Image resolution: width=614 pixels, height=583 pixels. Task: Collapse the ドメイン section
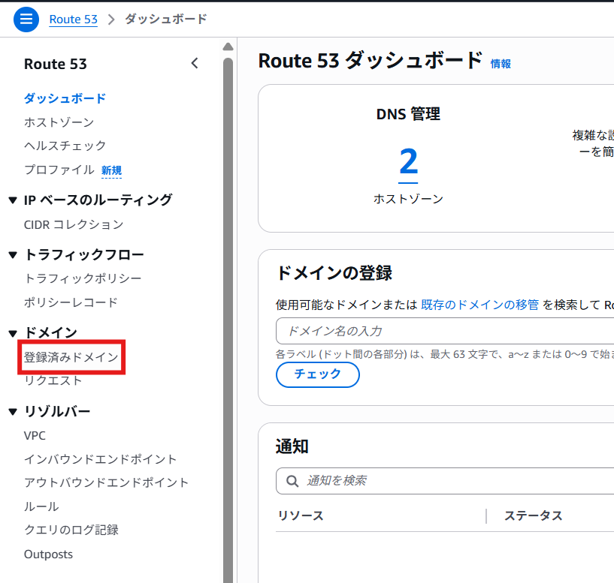point(13,333)
